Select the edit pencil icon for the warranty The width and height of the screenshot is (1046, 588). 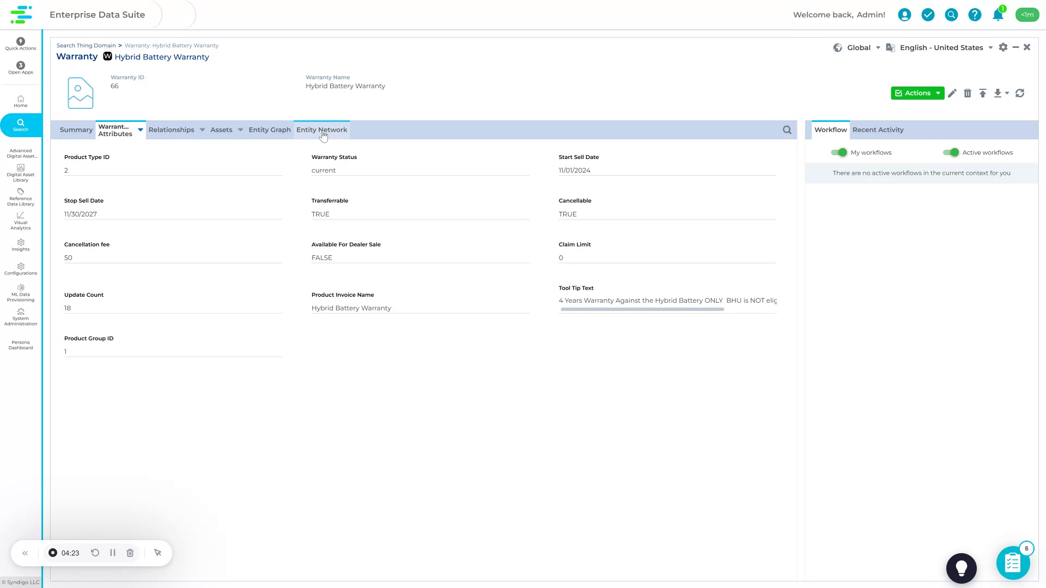[x=952, y=93]
